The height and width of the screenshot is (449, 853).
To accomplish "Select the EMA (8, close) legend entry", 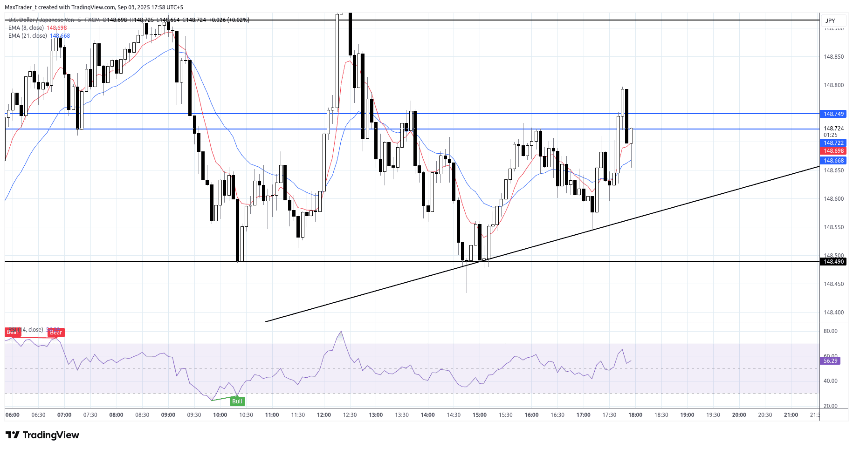I will tap(26, 28).
